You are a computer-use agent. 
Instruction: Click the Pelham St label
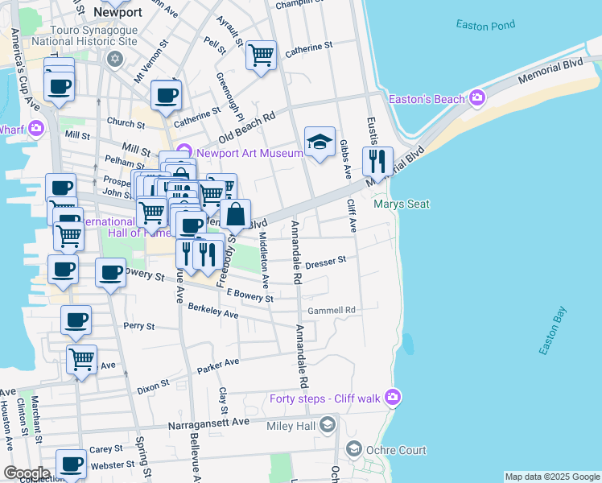coord(125,162)
